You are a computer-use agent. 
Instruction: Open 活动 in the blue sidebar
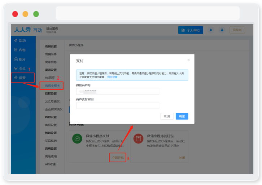(x=22, y=41)
